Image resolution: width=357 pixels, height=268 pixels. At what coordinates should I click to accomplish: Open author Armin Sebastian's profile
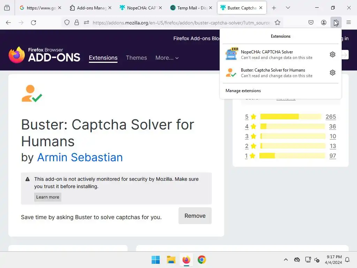(80, 157)
